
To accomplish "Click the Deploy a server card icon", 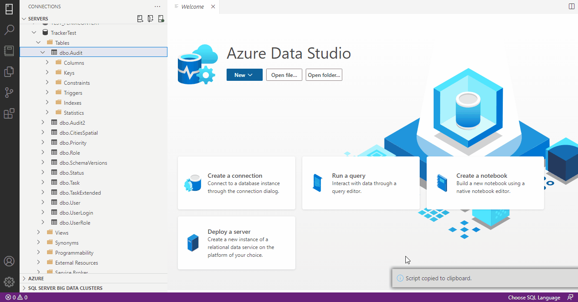I will tap(193, 243).
